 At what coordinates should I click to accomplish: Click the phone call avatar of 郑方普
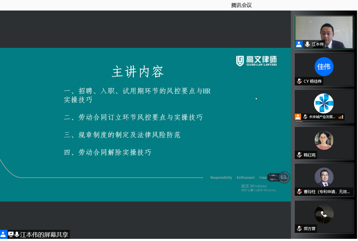324,214
